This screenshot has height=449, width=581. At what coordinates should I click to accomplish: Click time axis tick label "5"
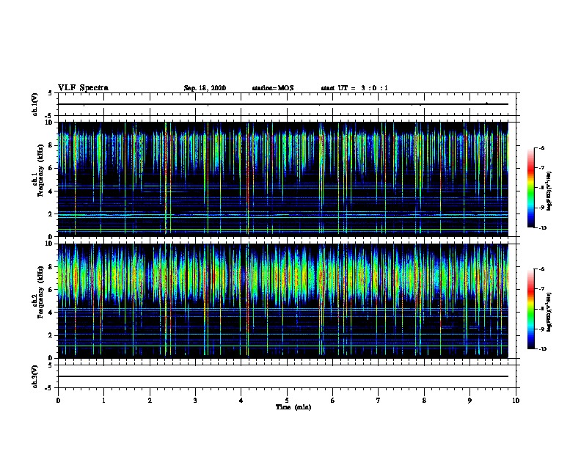[x=287, y=401]
